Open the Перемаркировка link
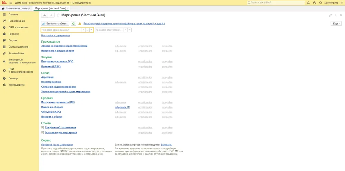345x171 pixels. coord(51,82)
